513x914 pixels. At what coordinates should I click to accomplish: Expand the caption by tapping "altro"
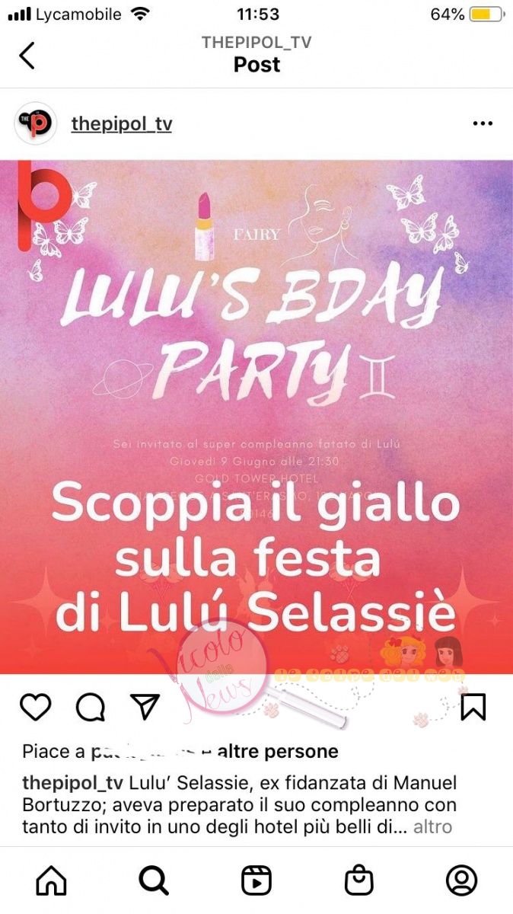click(433, 826)
